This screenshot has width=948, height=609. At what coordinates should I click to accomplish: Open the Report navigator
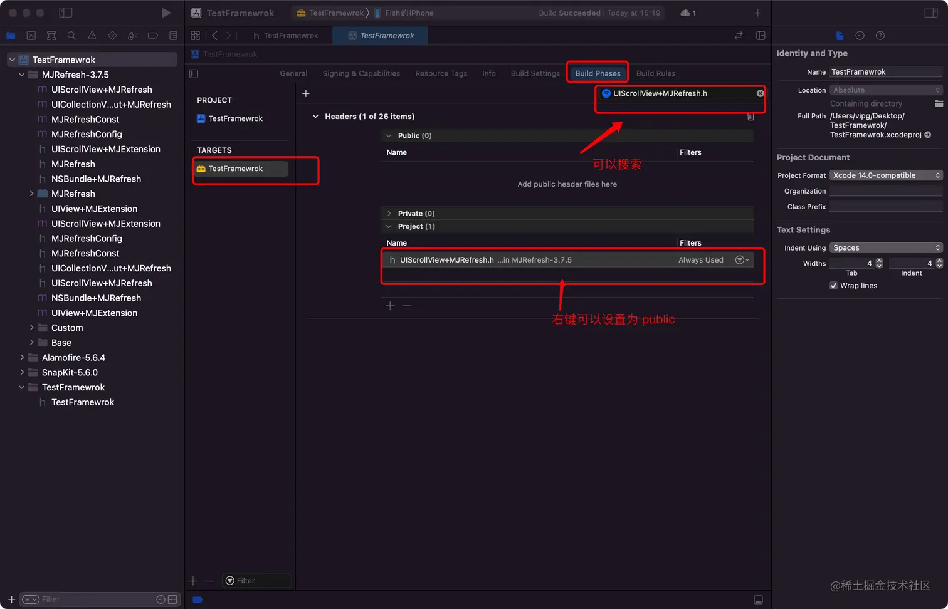pos(173,36)
